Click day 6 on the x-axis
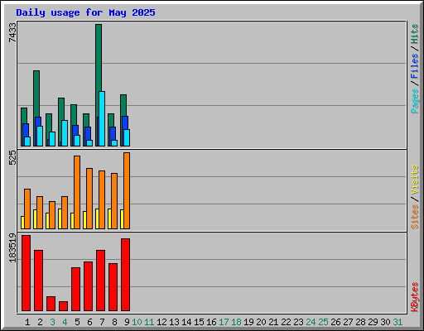Screen dimensions: 424x331 click(x=89, y=322)
